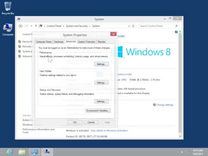Select the Computer desktop icon
This screenshot has height=156, width=208.
click(x=8, y=29)
